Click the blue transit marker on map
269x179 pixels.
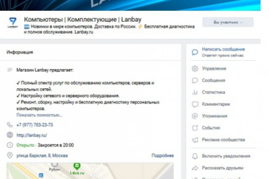[41, 175]
